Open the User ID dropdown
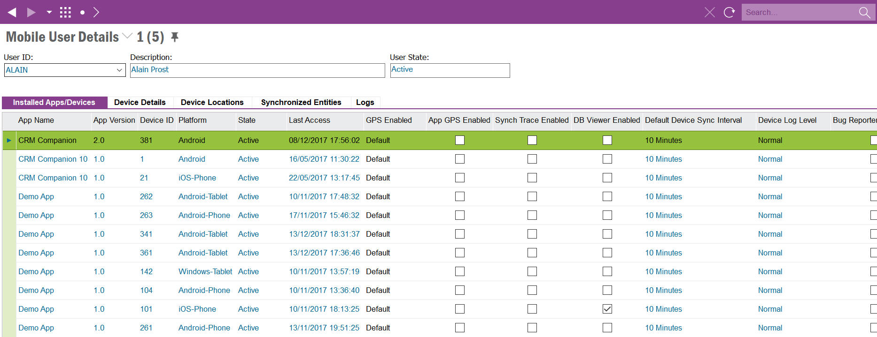The height and width of the screenshot is (337, 877). click(119, 70)
